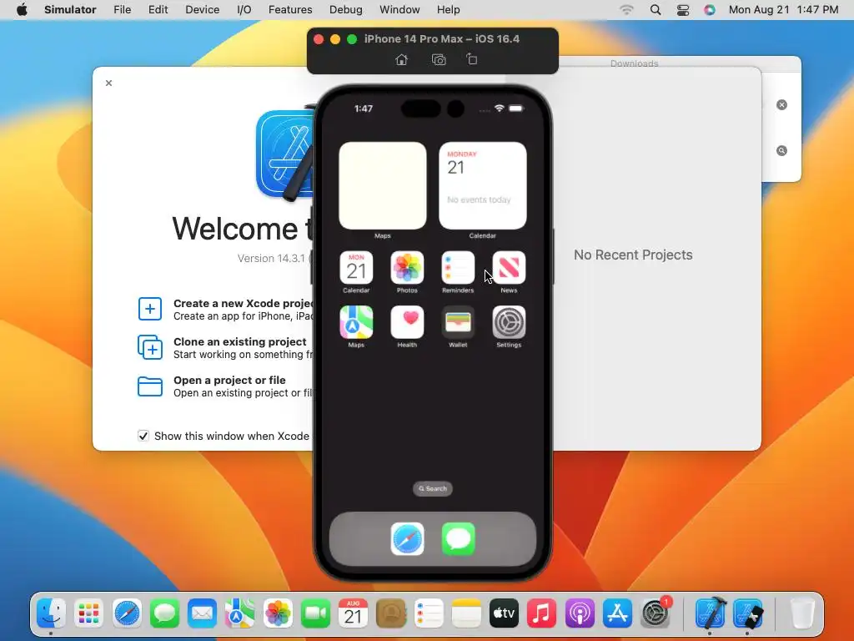Open the Wallet app on iPhone

458,322
